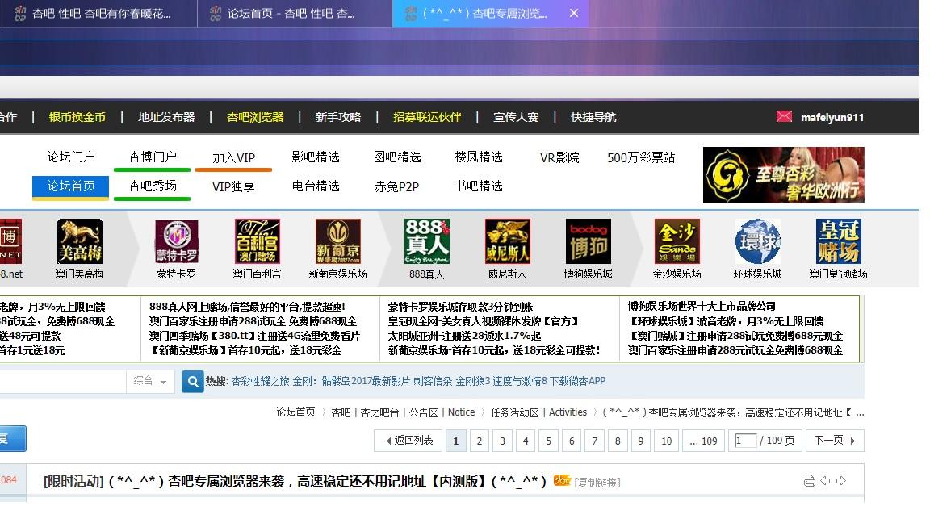Switch to the 论坛首页 browser tab

click(x=295, y=14)
